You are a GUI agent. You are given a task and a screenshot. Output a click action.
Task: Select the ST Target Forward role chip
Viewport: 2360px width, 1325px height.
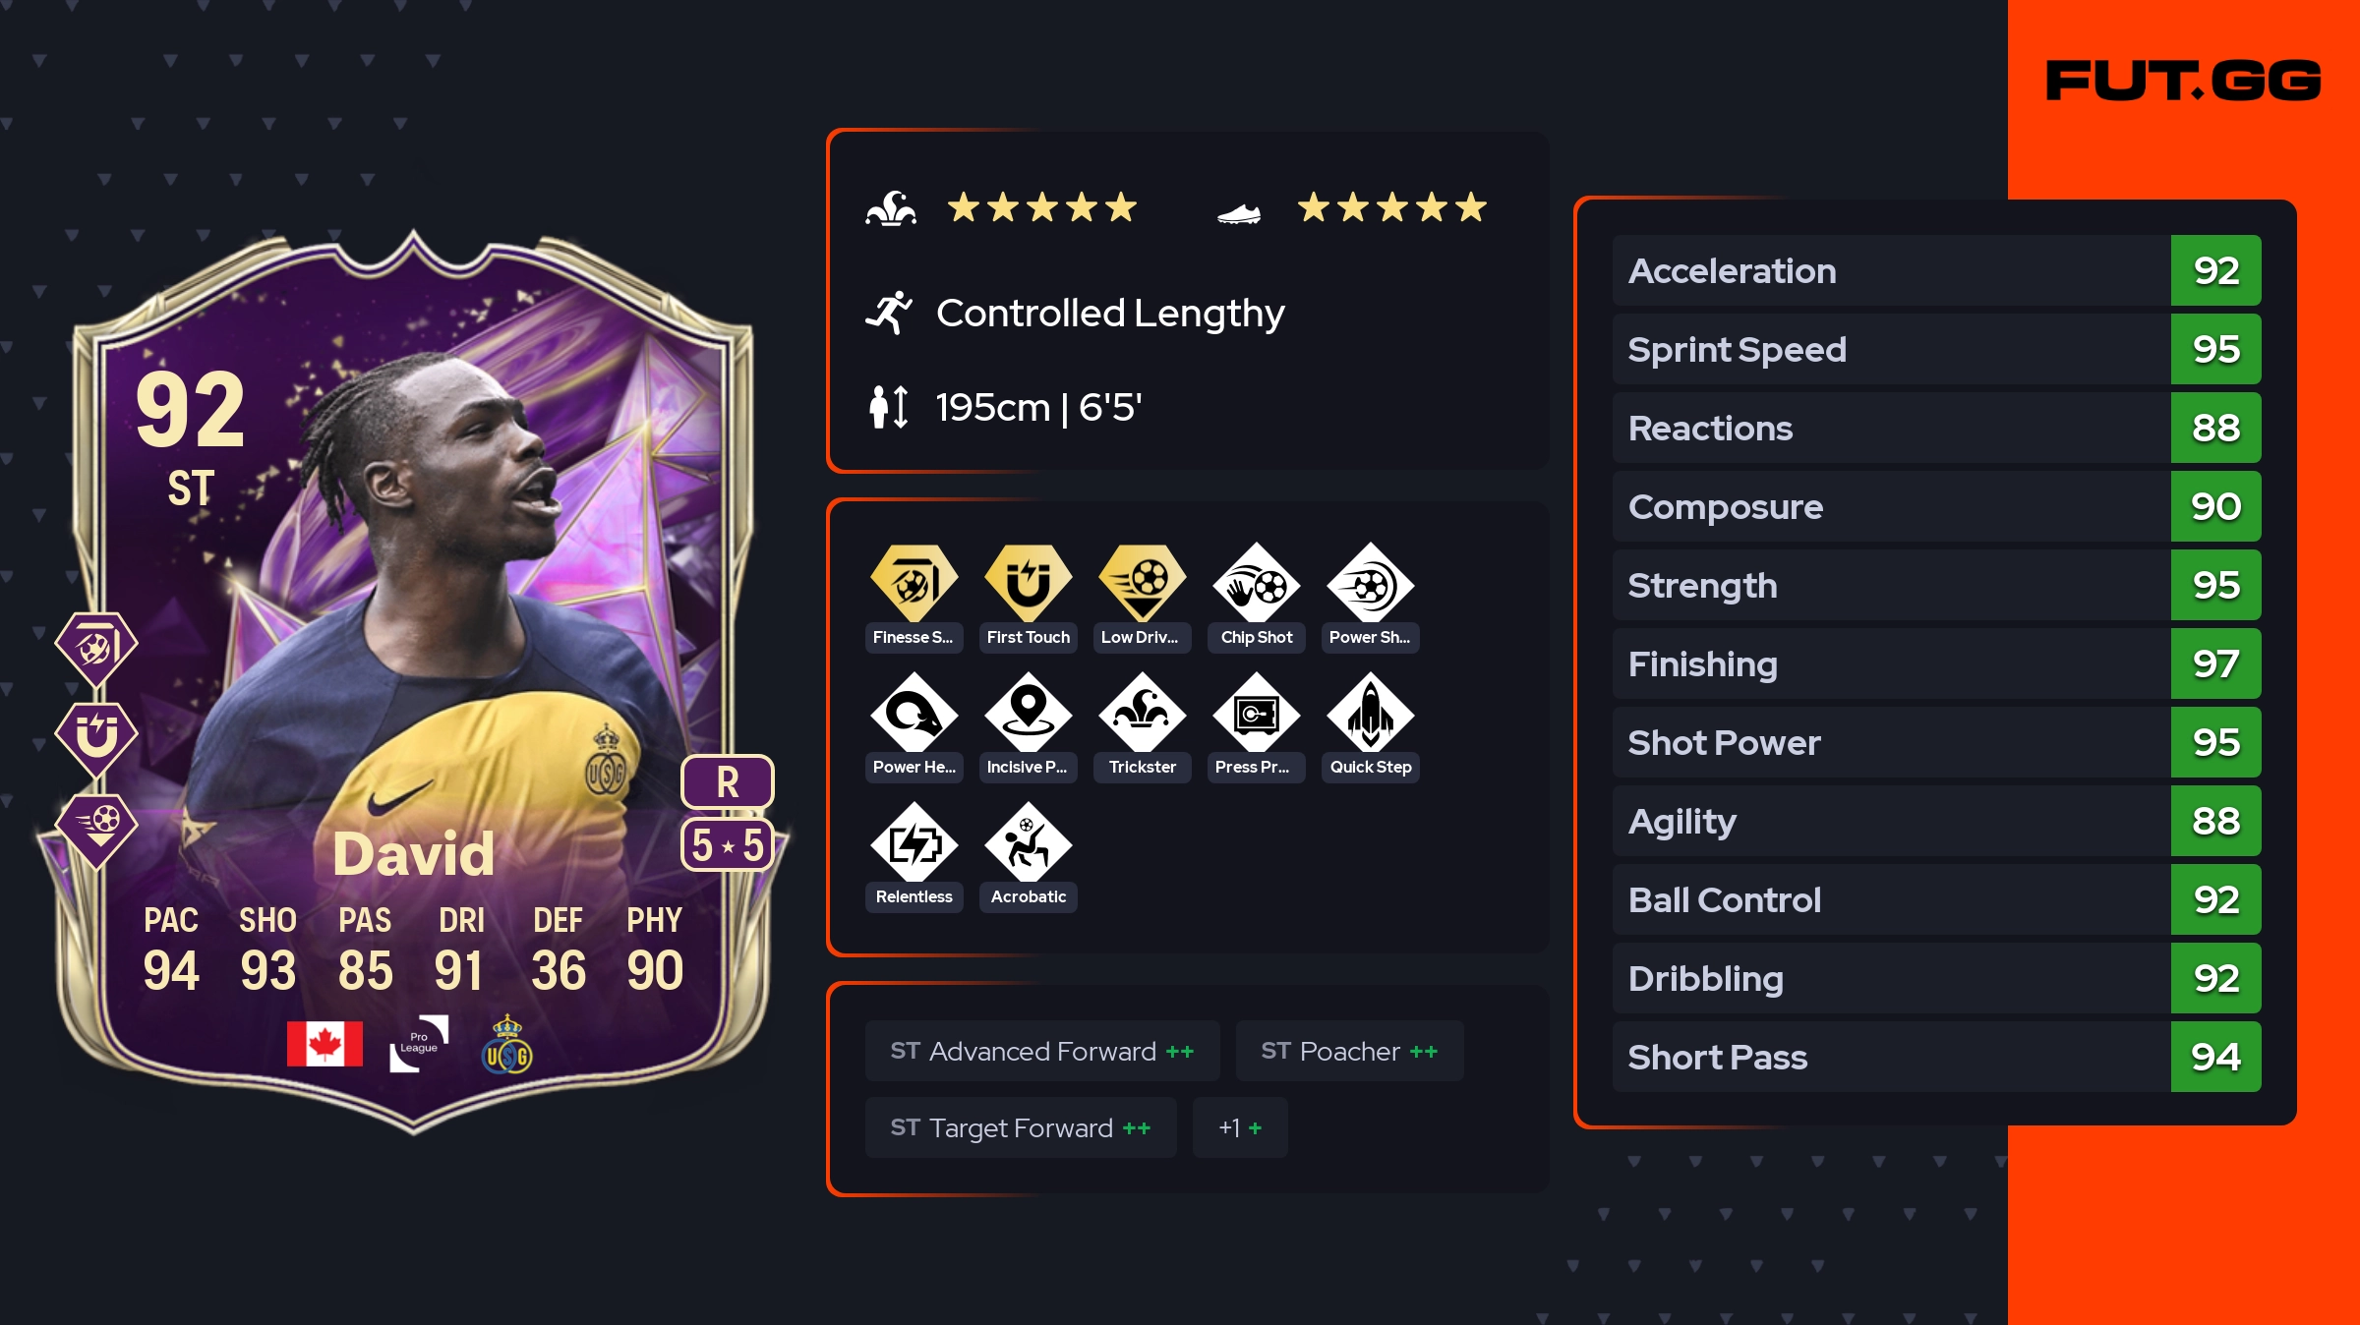(1021, 1127)
